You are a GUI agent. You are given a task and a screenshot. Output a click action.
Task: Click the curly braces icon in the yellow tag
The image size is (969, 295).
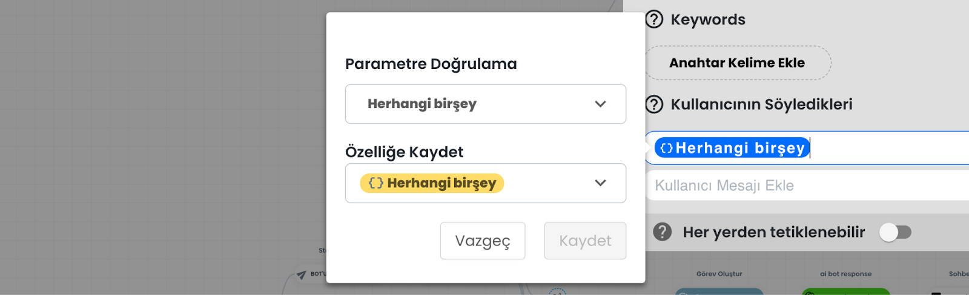(x=375, y=183)
